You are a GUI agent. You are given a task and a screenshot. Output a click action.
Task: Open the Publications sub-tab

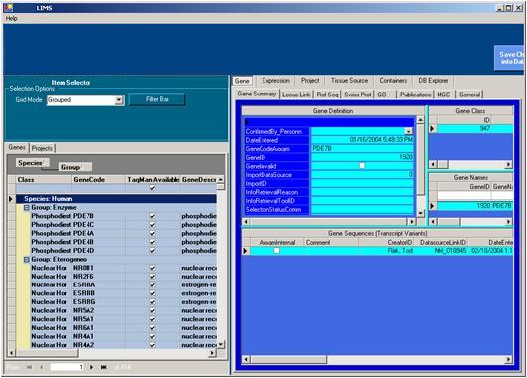point(415,94)
